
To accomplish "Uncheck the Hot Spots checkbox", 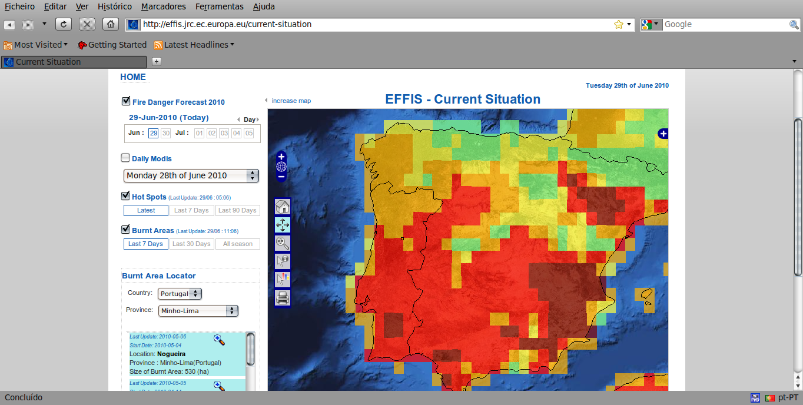I will pos(125,196).
